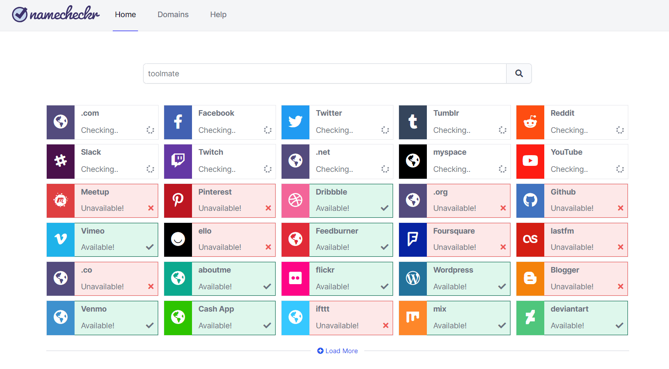Screen dimensions: 669x369
Task: Click inside the toolmate search field
Action: coord(324,73)
